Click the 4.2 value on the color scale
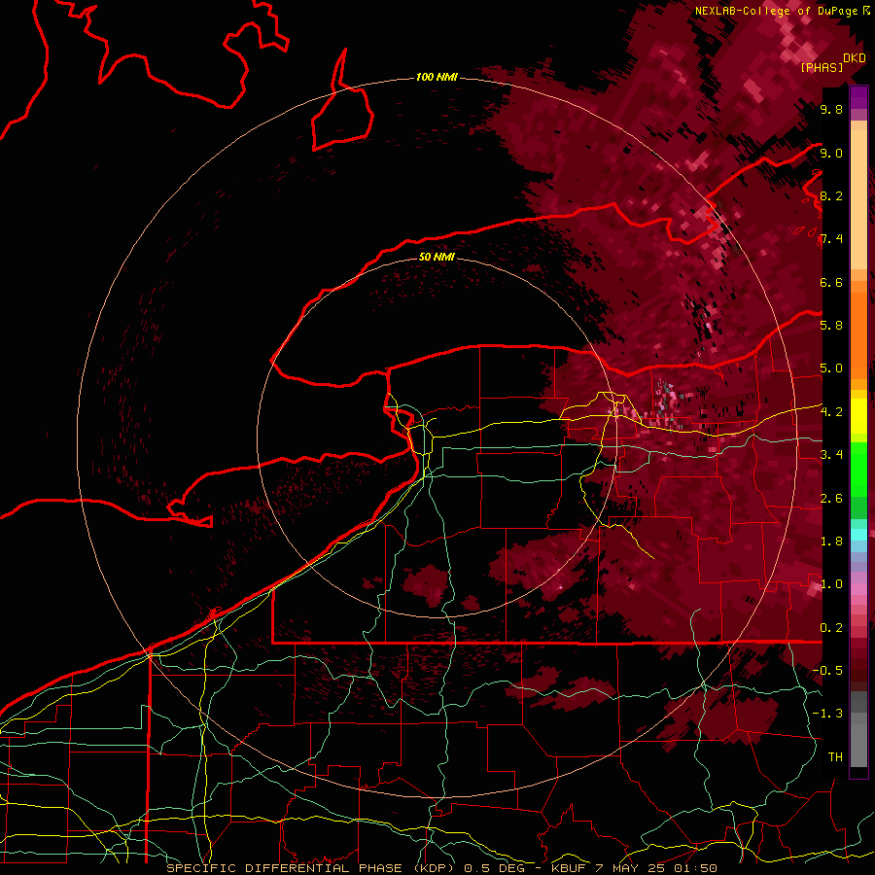Viewport: 875px width, 875px height. tap(831, 412)
